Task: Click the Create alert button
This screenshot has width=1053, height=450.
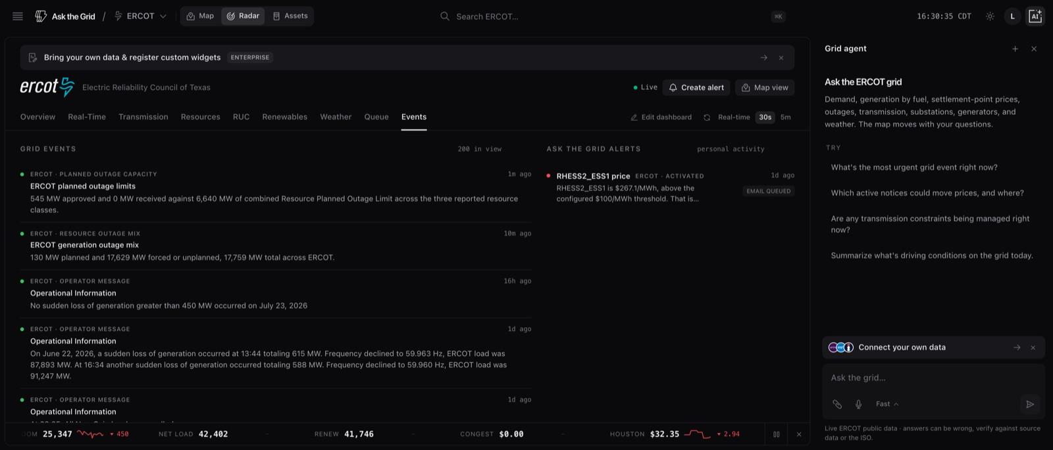Action: pos(696,87)
